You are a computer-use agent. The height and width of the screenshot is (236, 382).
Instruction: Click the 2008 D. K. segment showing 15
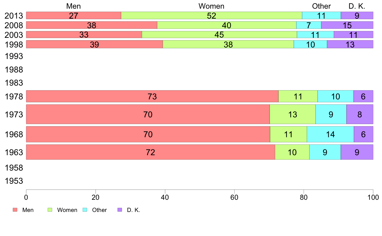point(347,25)
